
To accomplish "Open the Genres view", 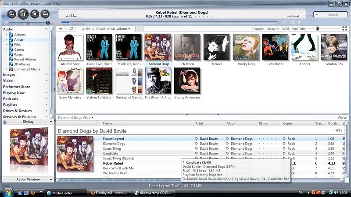I will pyautogui.click(x=19, y=49).
